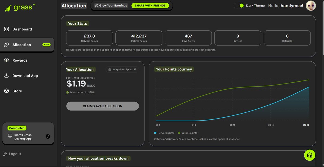Click the E4-7 axis label

pos(194,125)
